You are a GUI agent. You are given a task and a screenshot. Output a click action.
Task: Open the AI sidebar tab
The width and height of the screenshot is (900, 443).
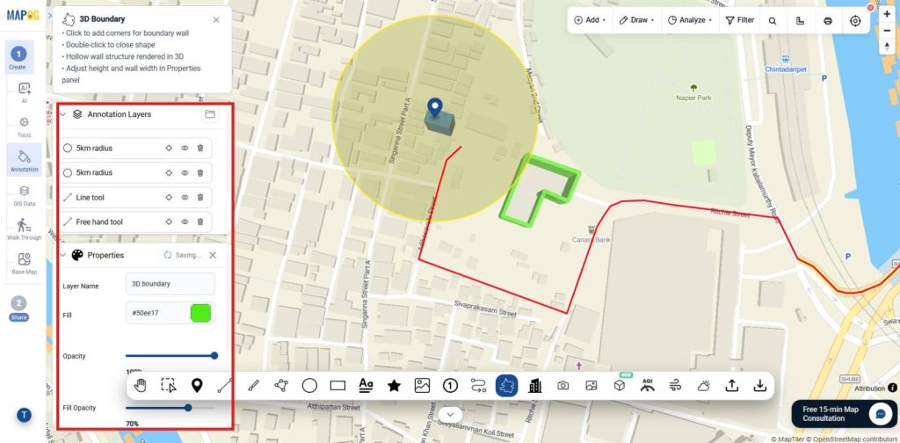point(24,92)
